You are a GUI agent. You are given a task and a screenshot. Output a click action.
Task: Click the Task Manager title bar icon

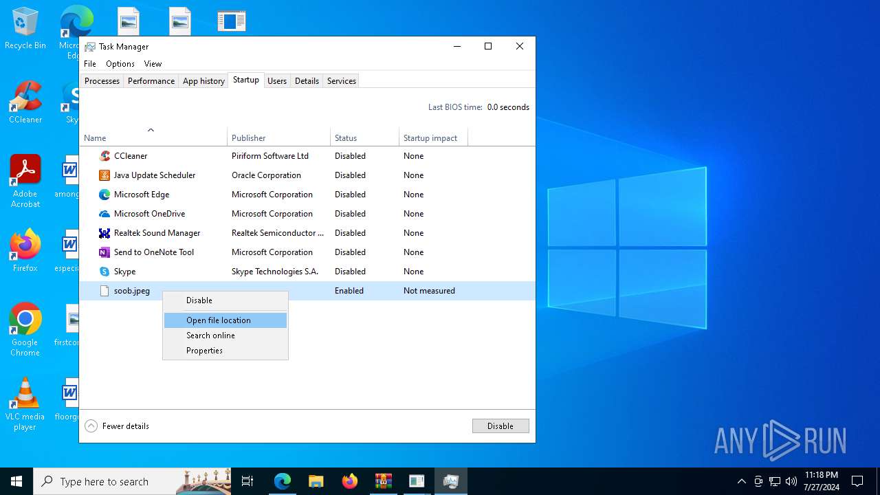(x=90, y=47)
